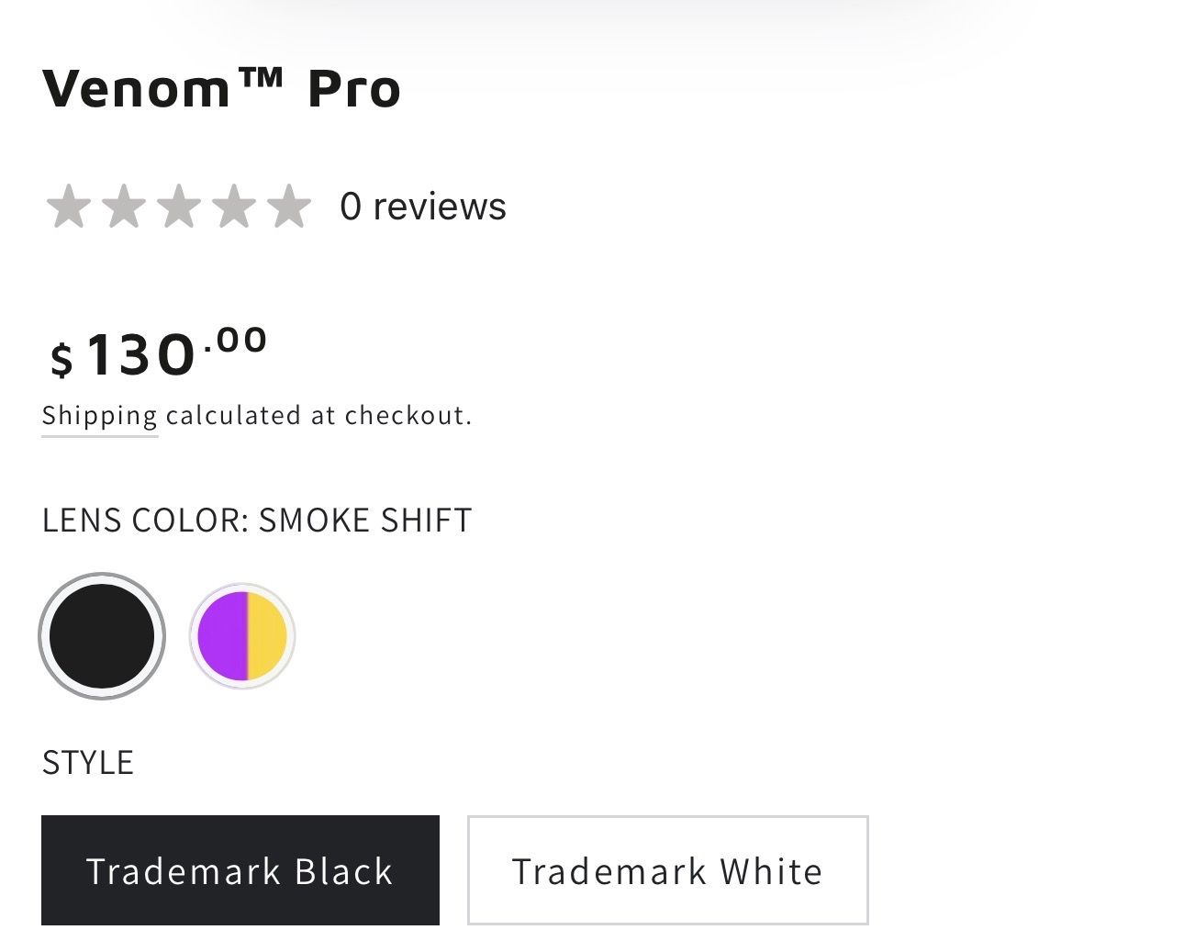Click the first rating star
The image size is (1184, 941).
(x=67, y=206)
